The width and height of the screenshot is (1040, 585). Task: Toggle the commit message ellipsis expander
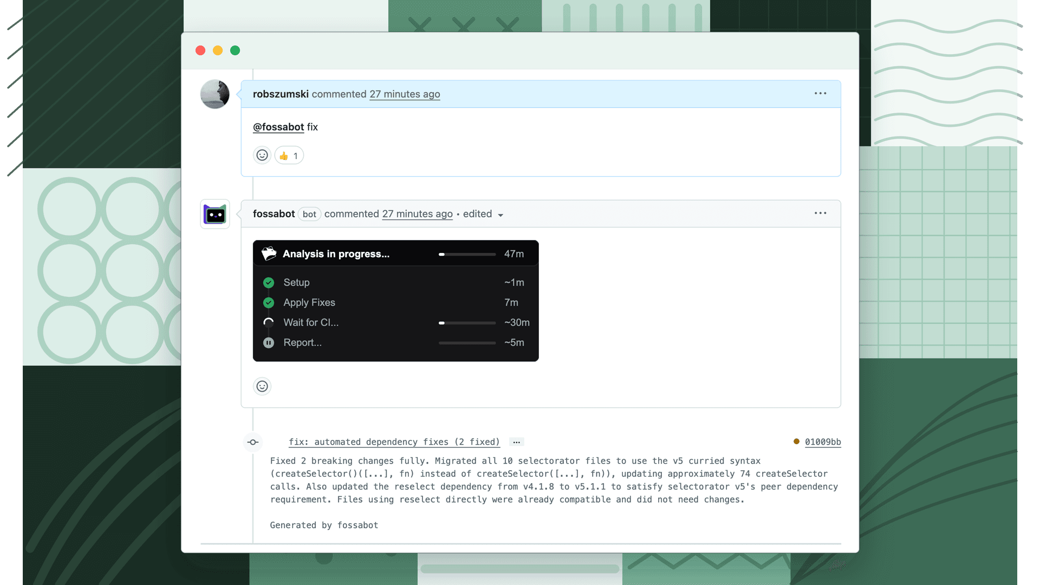(517, 442)
